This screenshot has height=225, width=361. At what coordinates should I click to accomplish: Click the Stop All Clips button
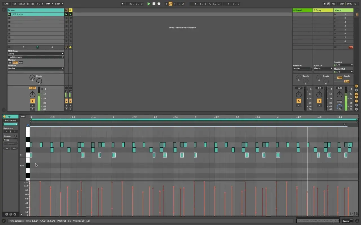coord(351,47)
